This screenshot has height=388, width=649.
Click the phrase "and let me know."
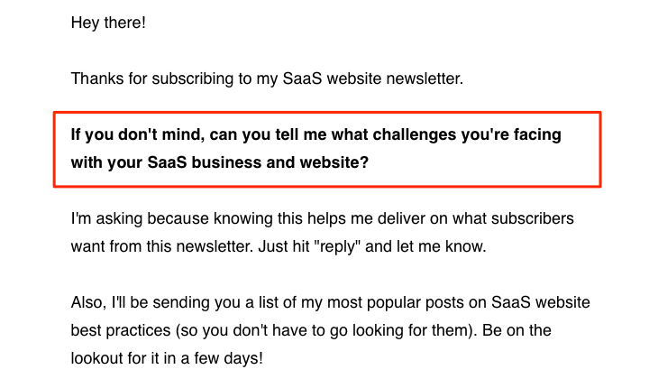[x=425, y=246]
